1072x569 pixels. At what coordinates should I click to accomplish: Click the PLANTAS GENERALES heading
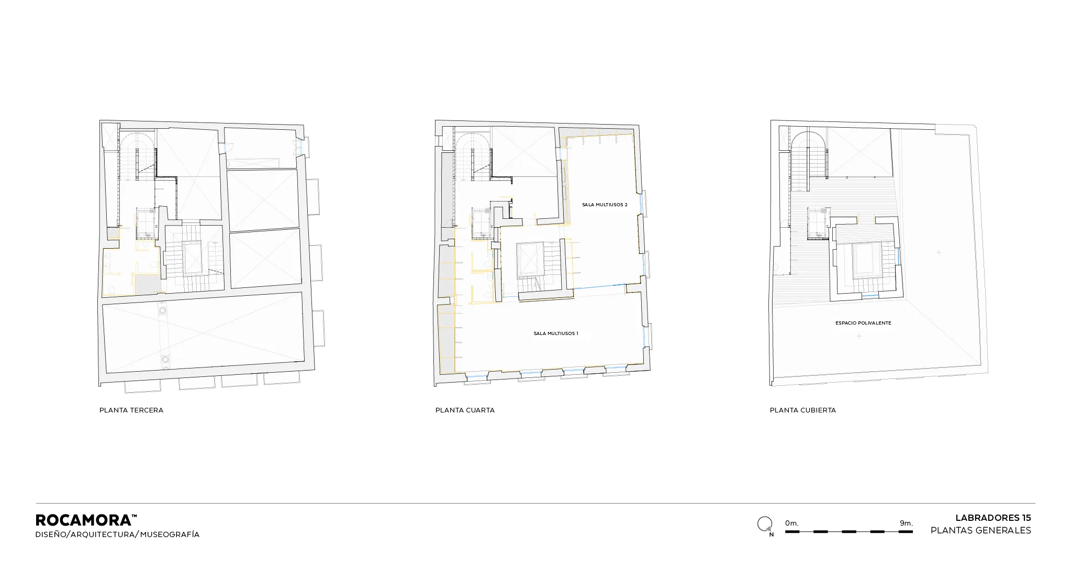point(980,531)
